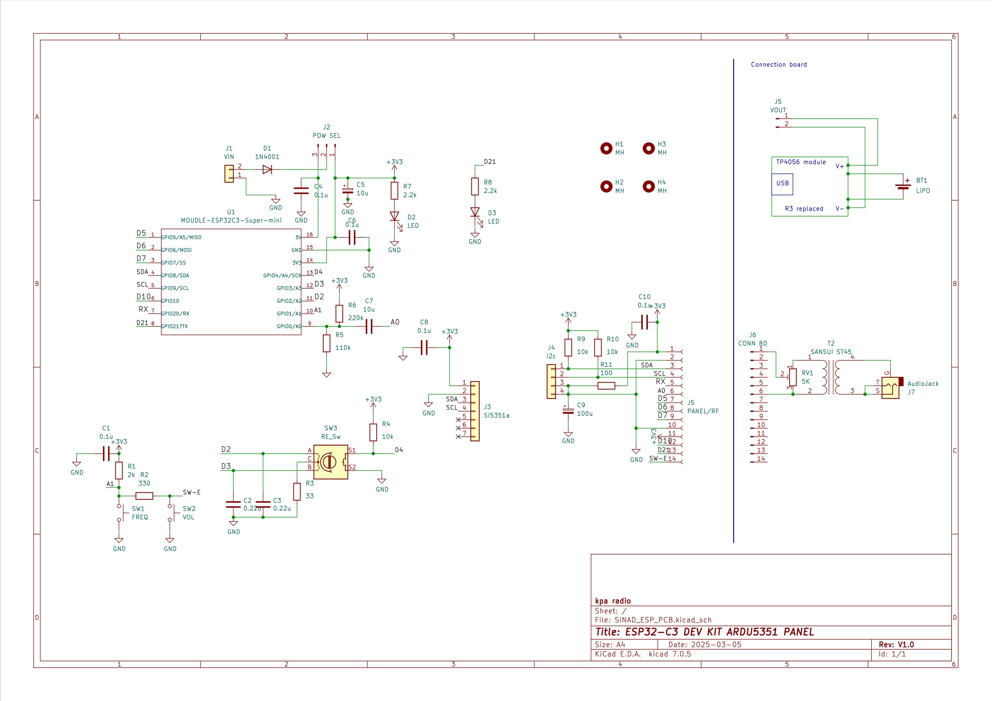Click the 'Date: 2025-03-05' field
Image resolution: width=992 pixels, height=701 pixels.
705,644
